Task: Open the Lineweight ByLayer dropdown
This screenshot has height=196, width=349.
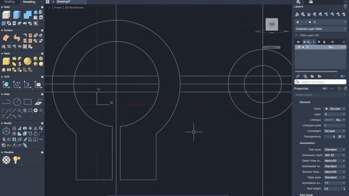Action: coord(335,131)
